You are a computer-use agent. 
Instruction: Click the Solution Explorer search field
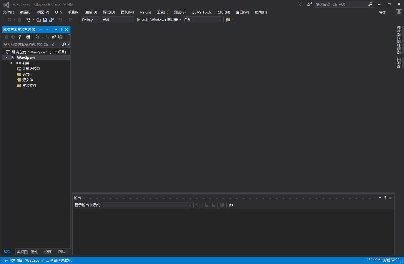32,45
